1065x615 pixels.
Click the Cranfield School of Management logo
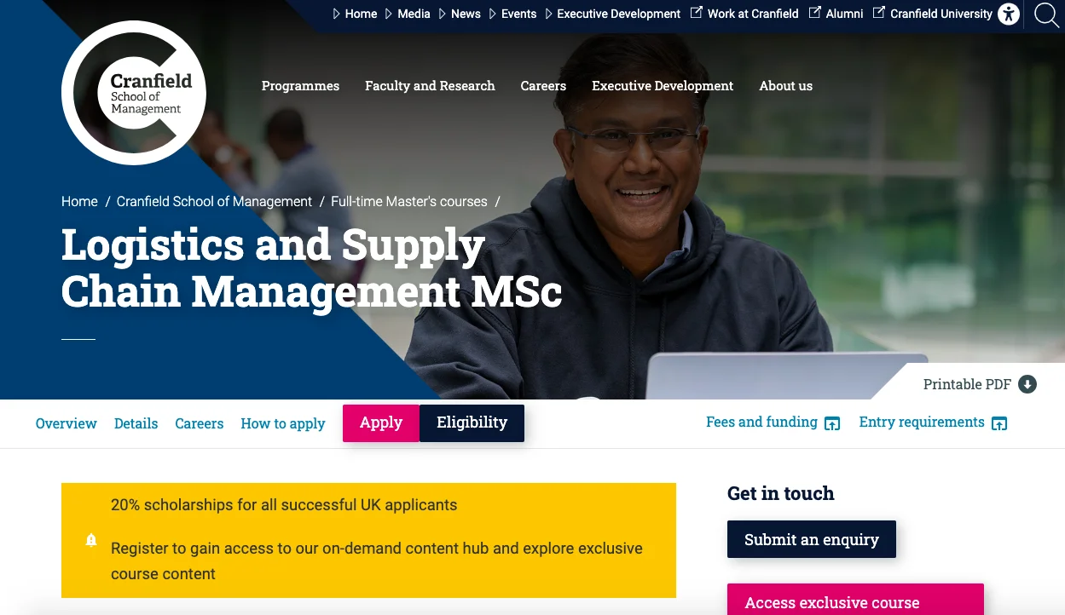(x=134, y=93)
